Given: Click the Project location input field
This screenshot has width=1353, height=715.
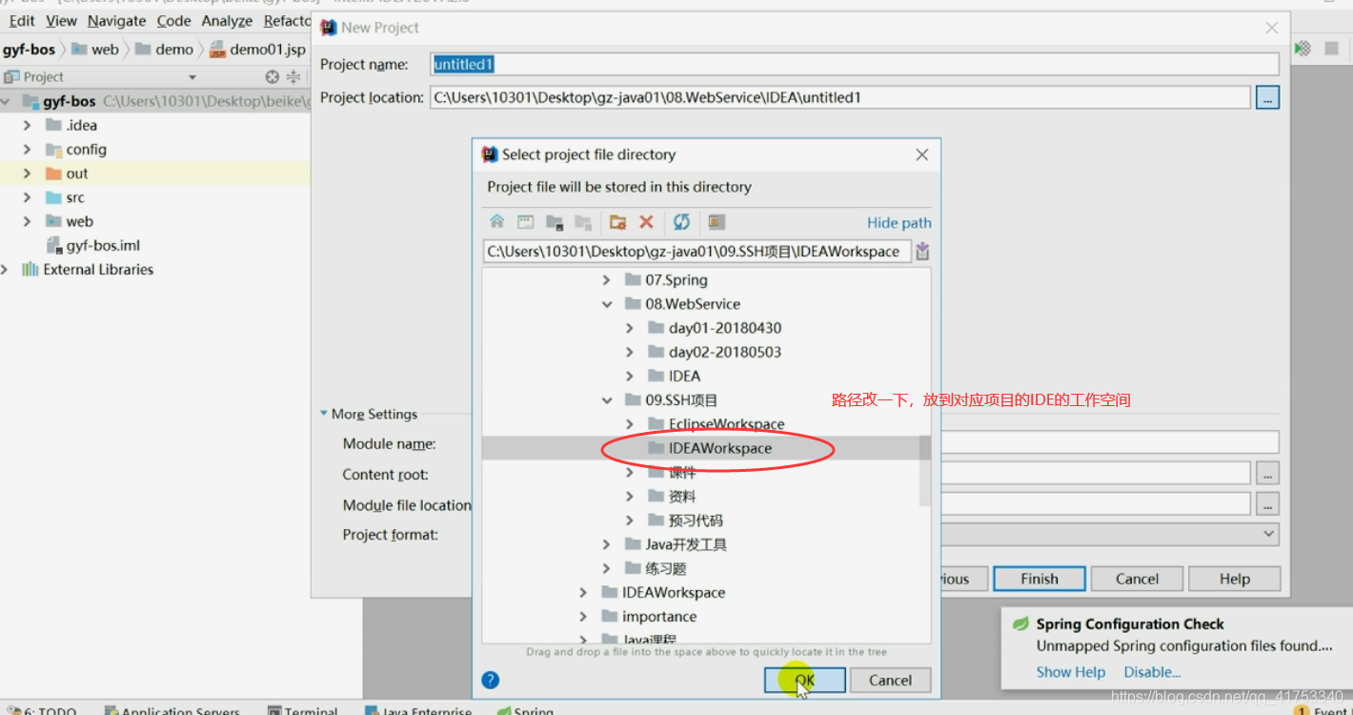Looking at the screenshot, I should tap(839, 97).
